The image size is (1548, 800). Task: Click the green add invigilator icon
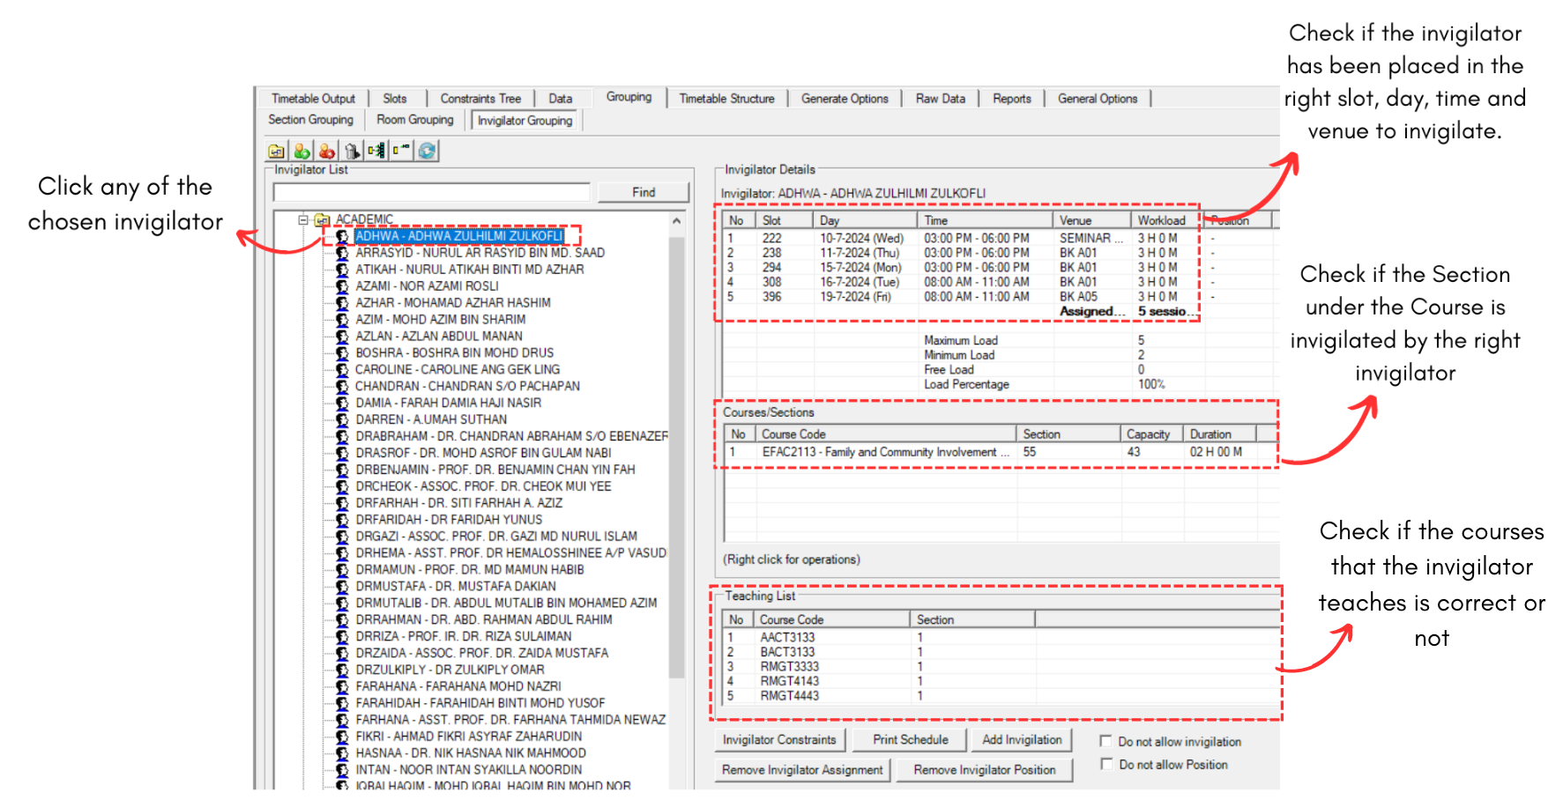[x=301, y=151]
